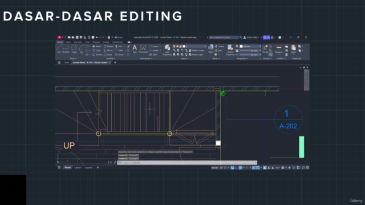Select the Dimension tool
This screenshot has width=365, height=205.
143,49
